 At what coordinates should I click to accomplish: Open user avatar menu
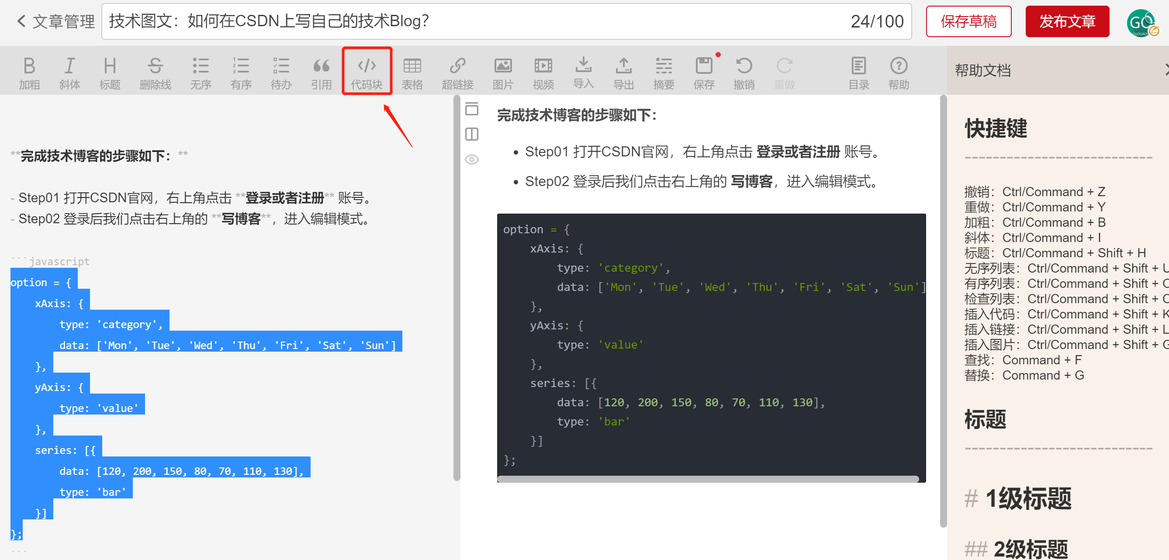coord(1142,23)
